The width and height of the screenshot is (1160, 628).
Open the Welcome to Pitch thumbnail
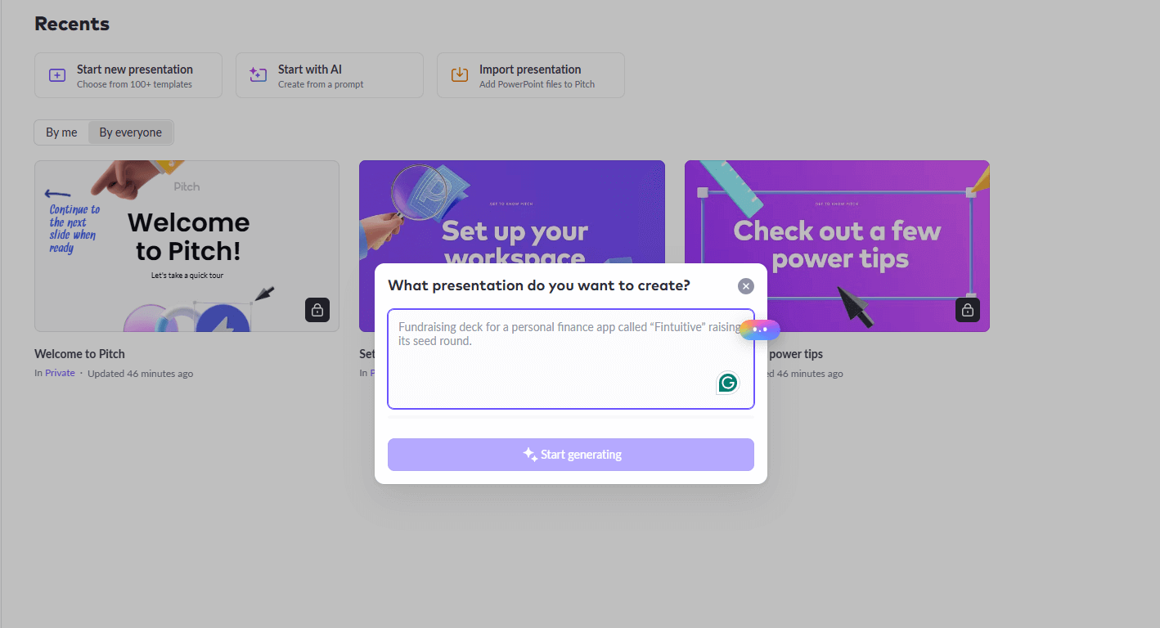[187, 245]
